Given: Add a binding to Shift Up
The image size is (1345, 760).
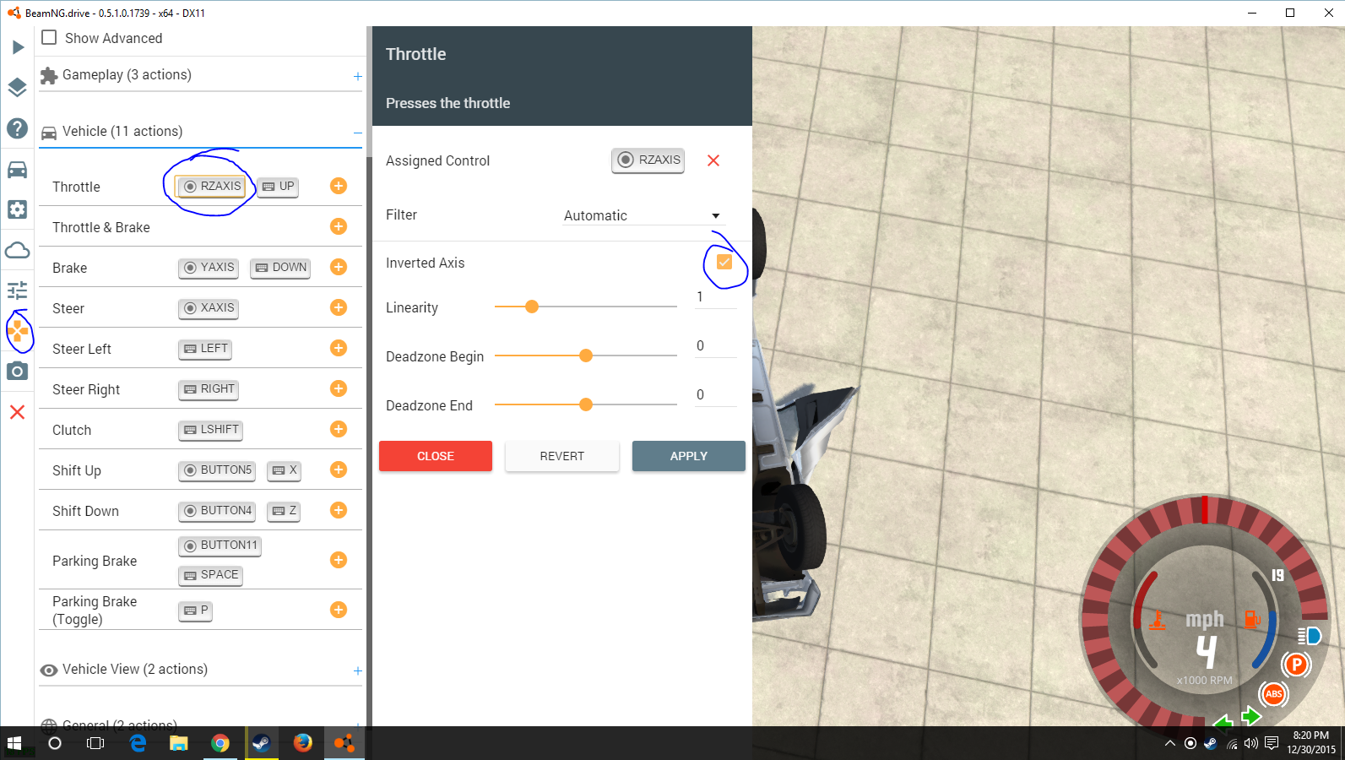Looking at the screenshot, I should click(339, 470).
